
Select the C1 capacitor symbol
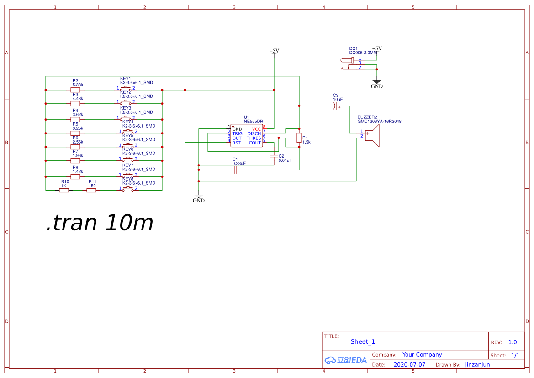coord(235,170)
